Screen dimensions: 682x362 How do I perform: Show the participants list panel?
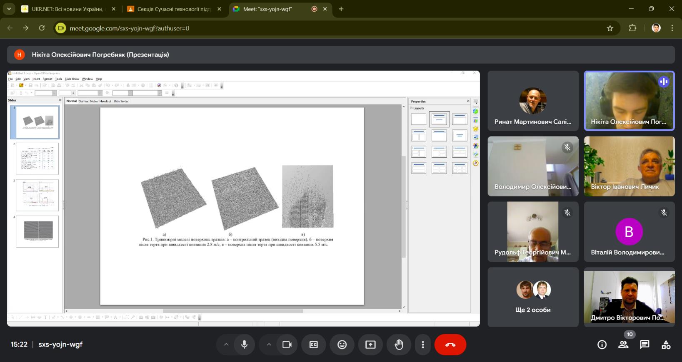[623, 345]
